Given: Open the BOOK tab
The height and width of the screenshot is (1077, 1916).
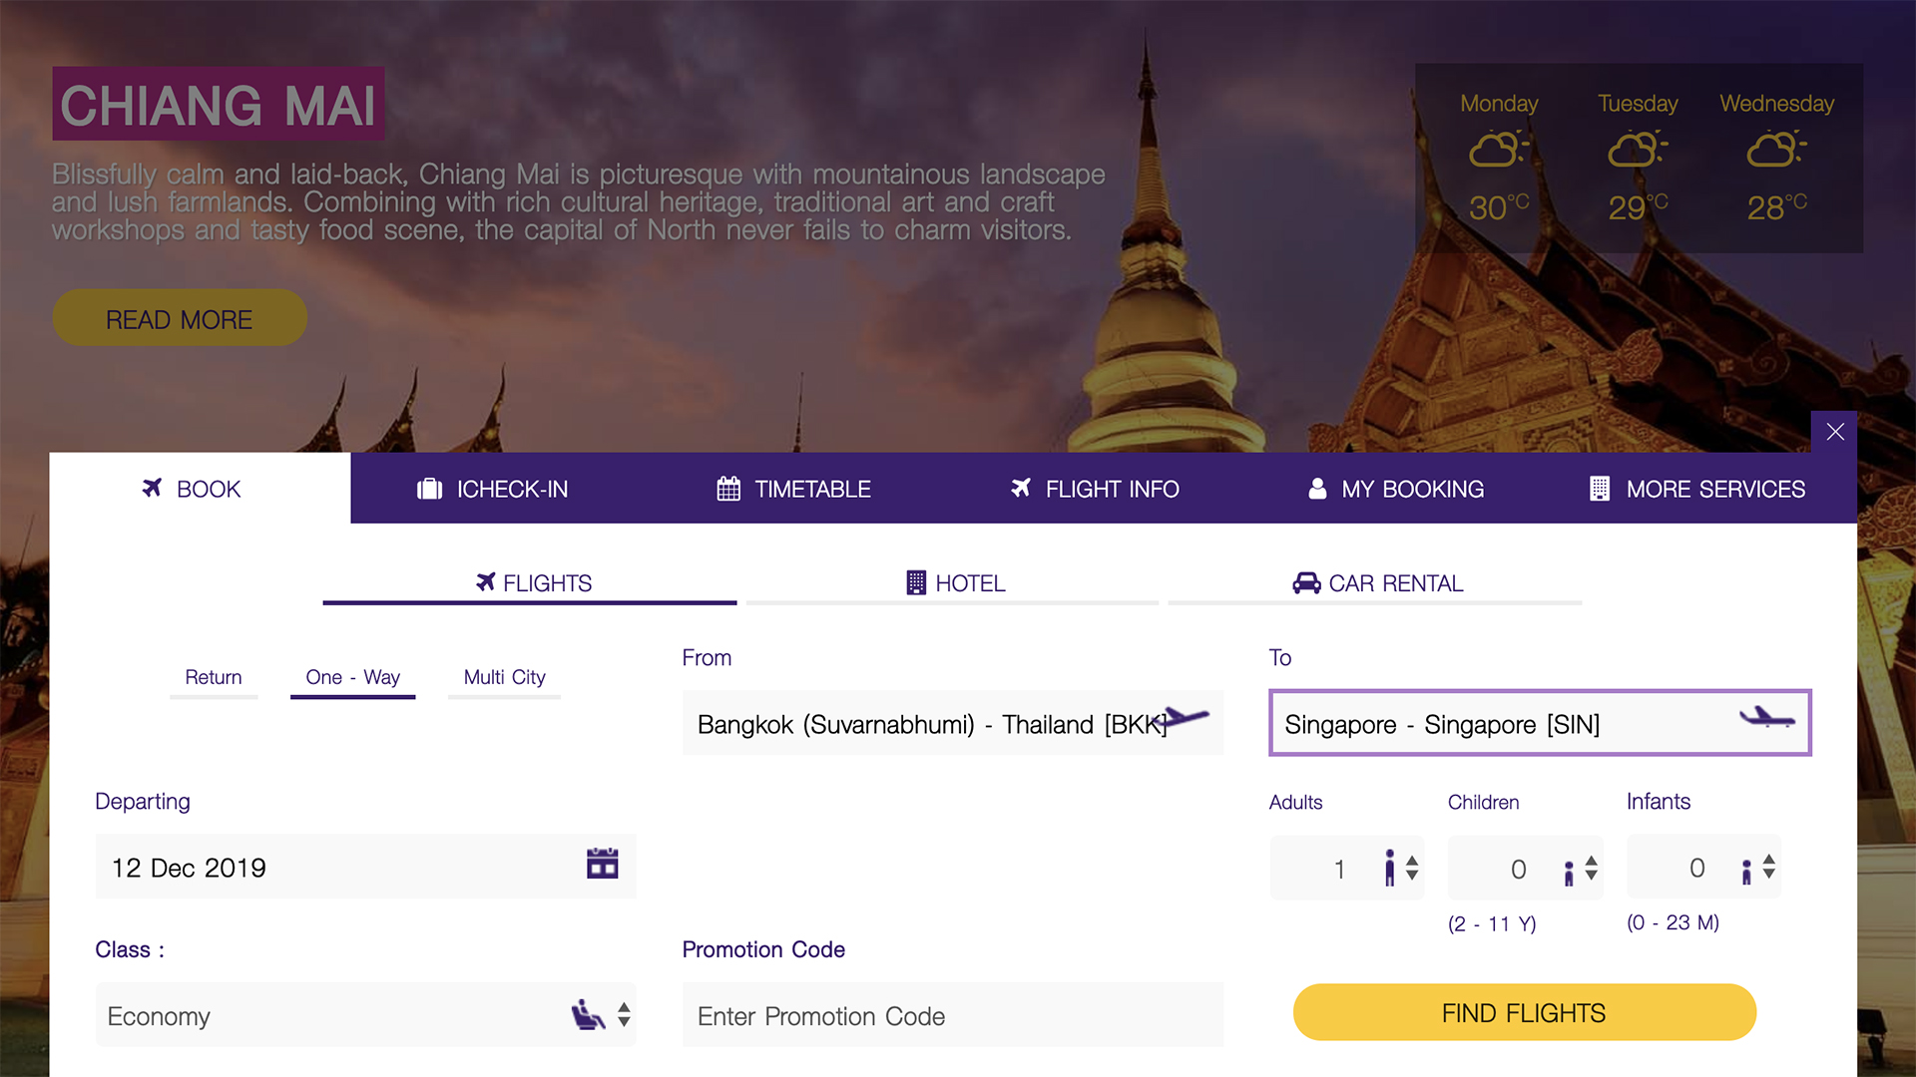Looking at the screenshot, I should [x=200, y=489].
